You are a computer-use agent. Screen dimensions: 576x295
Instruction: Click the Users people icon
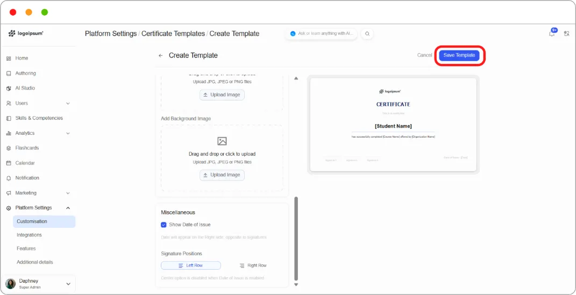point(9,104)
